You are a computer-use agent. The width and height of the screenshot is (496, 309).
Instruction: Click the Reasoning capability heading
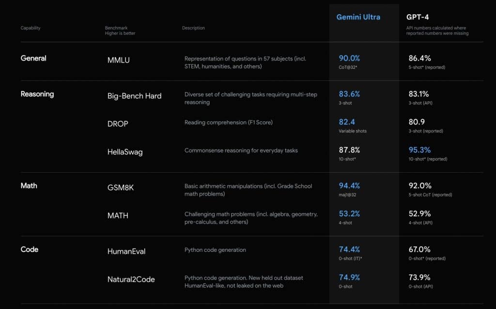click(x=37, y=94)
